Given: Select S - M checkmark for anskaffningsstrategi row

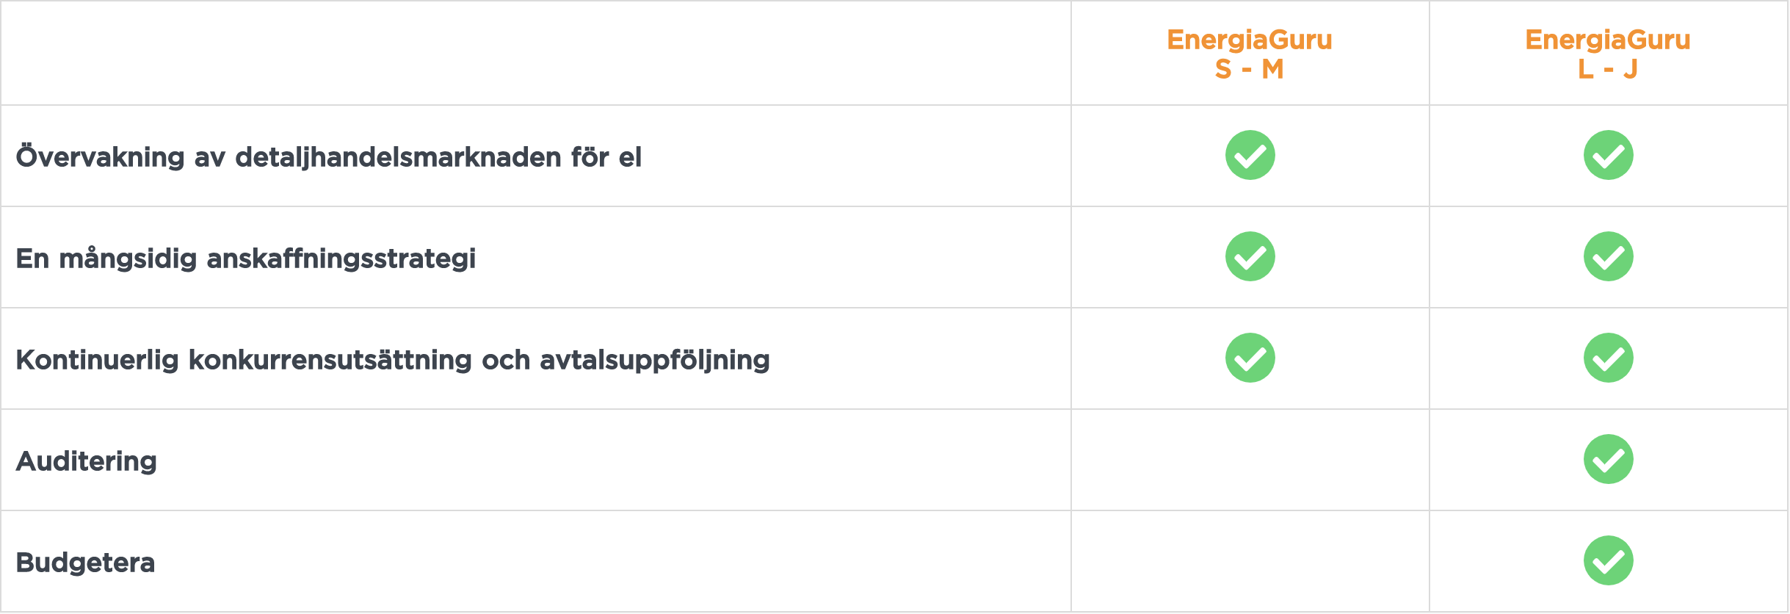Looking at the screenshot, I should [1250, 256].
